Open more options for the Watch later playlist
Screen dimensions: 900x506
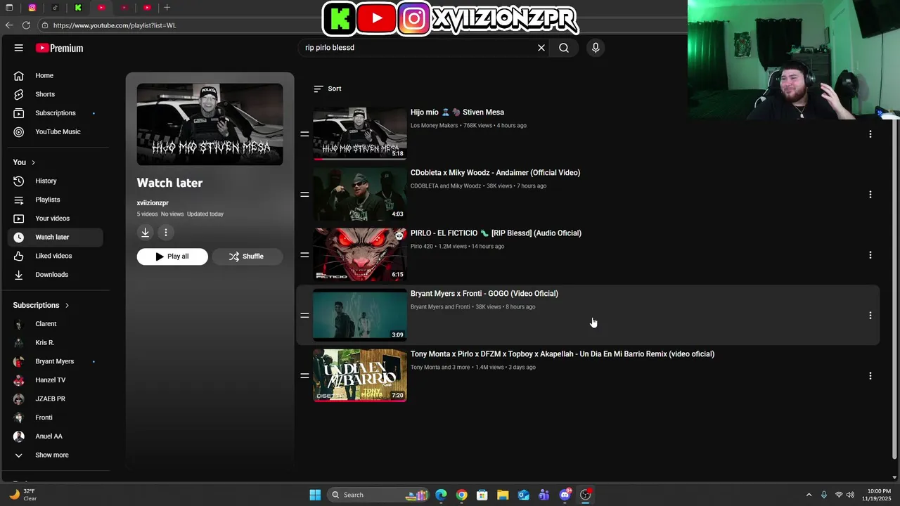tap(166, 232)
